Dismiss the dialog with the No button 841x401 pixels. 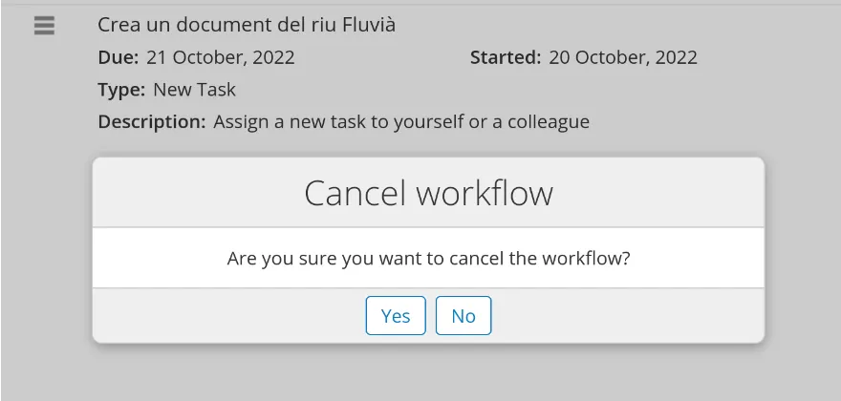click(x=464, y=316)
